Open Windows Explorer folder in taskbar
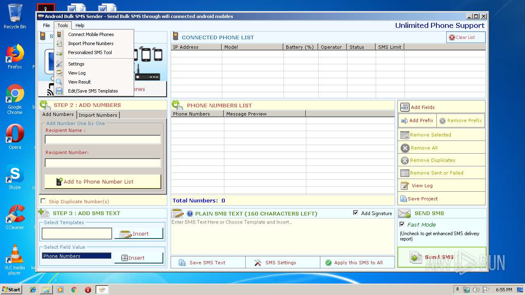 (x=46, y=290)
